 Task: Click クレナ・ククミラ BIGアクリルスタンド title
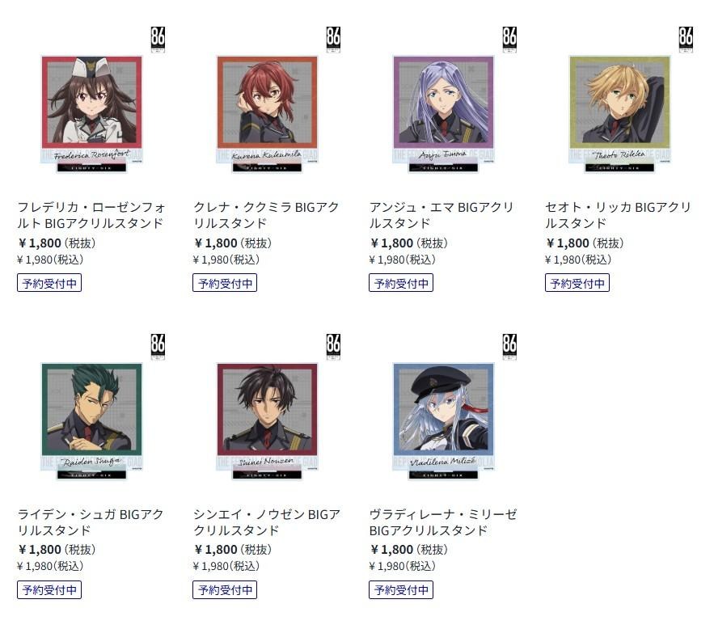coord(266,215)
